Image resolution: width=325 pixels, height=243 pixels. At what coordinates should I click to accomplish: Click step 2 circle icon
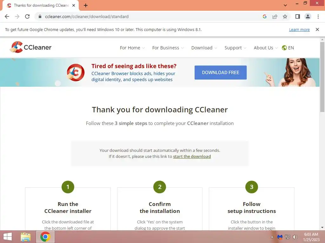point(160,187)
